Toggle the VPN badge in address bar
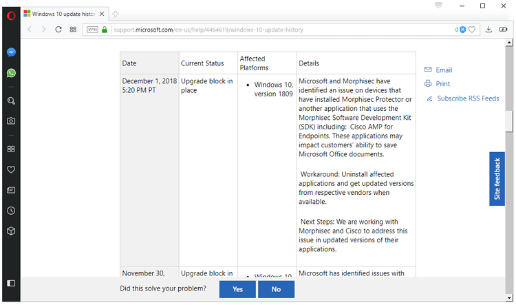This screenshot has height=305, width=516. click(92, 30)
